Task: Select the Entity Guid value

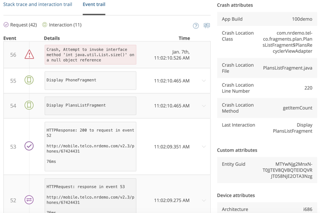Action: point(287,170)
